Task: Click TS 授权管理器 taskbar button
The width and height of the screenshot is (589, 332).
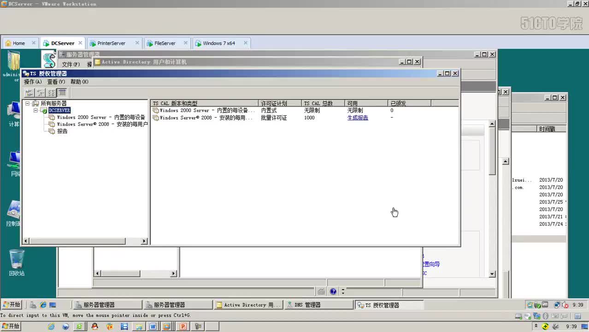Action: coord(389,305)
